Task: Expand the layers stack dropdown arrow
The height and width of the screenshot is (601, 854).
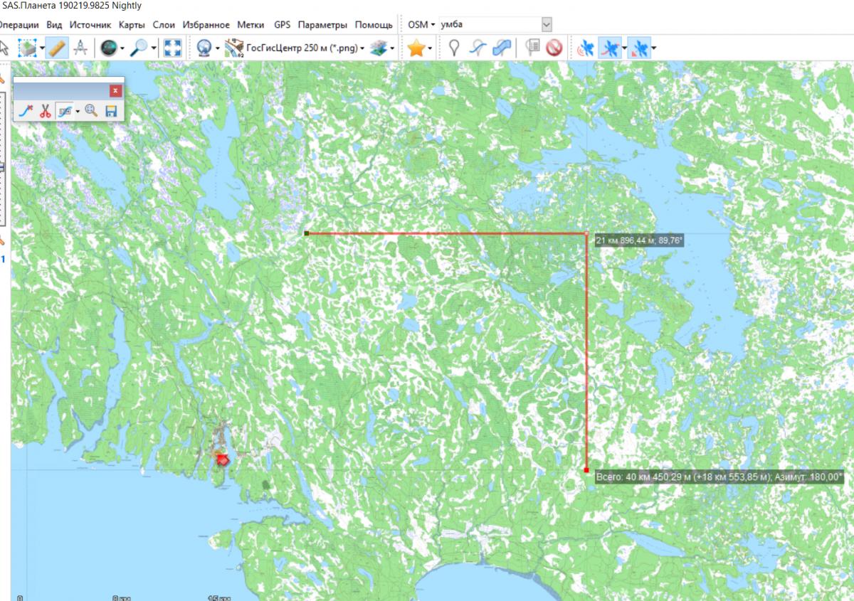Action: [392, 48]
